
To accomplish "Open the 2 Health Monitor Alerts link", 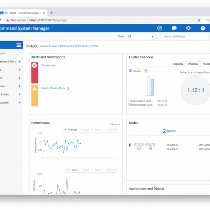I will (x=52, y=88).
